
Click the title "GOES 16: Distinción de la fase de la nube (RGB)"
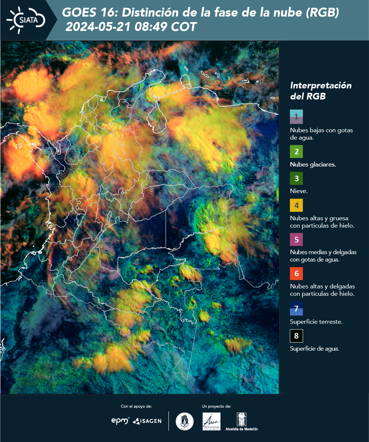click(201, 13)
